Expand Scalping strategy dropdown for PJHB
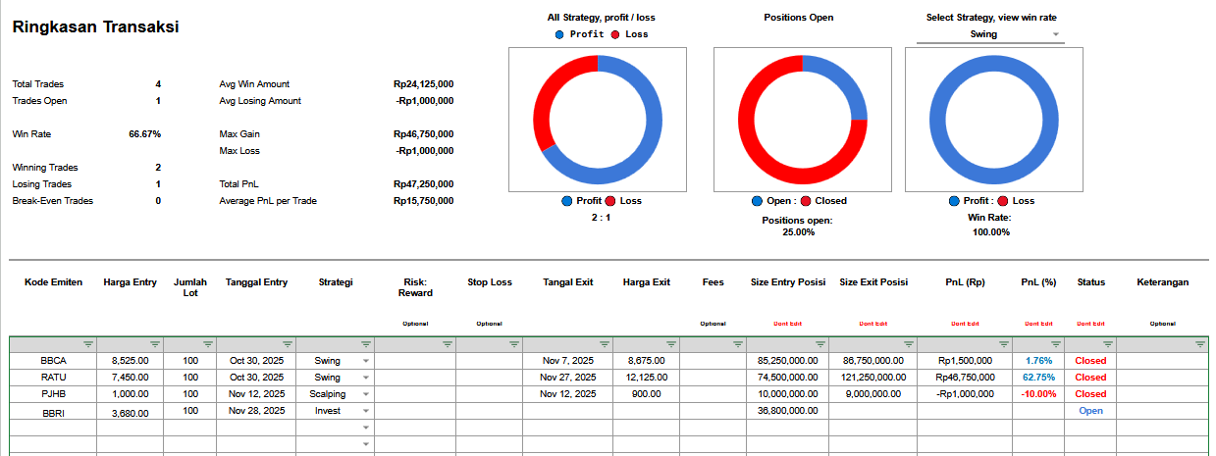Image resolution: width=1216 pixels, height=456 pixels. [366, 394]
